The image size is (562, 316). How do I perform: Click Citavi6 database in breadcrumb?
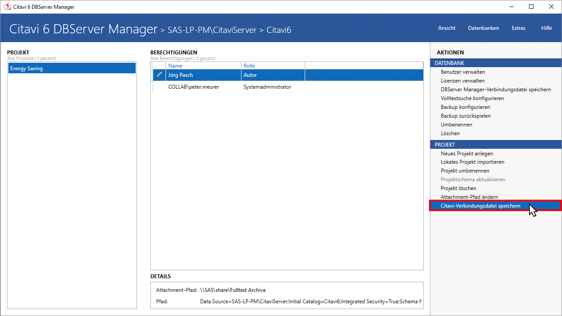click(x=279, y=30)
